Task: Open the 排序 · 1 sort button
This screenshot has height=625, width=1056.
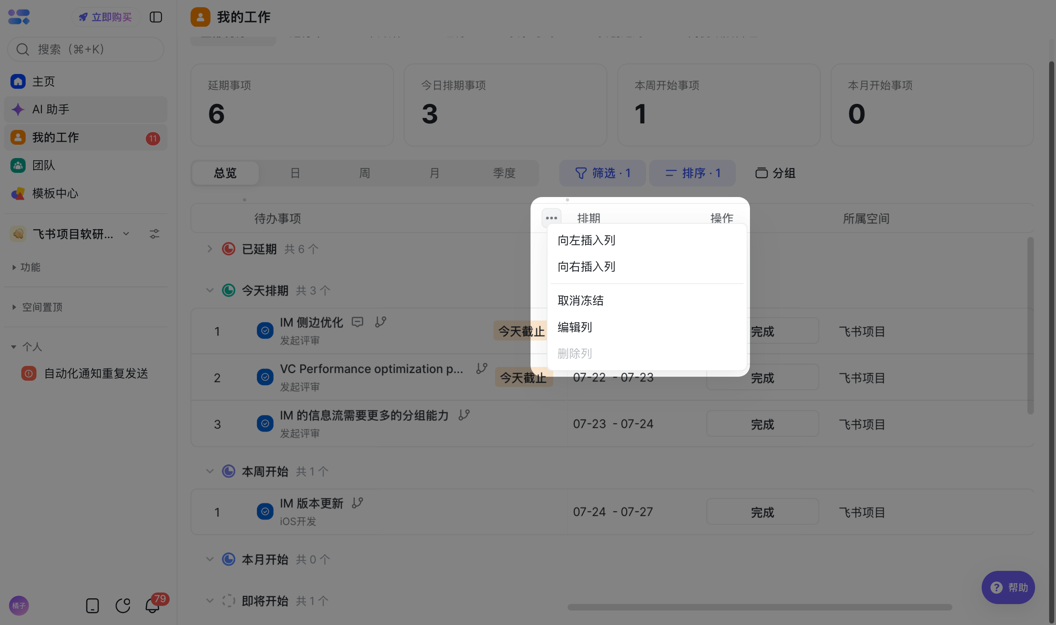Action: click(693, 173)
